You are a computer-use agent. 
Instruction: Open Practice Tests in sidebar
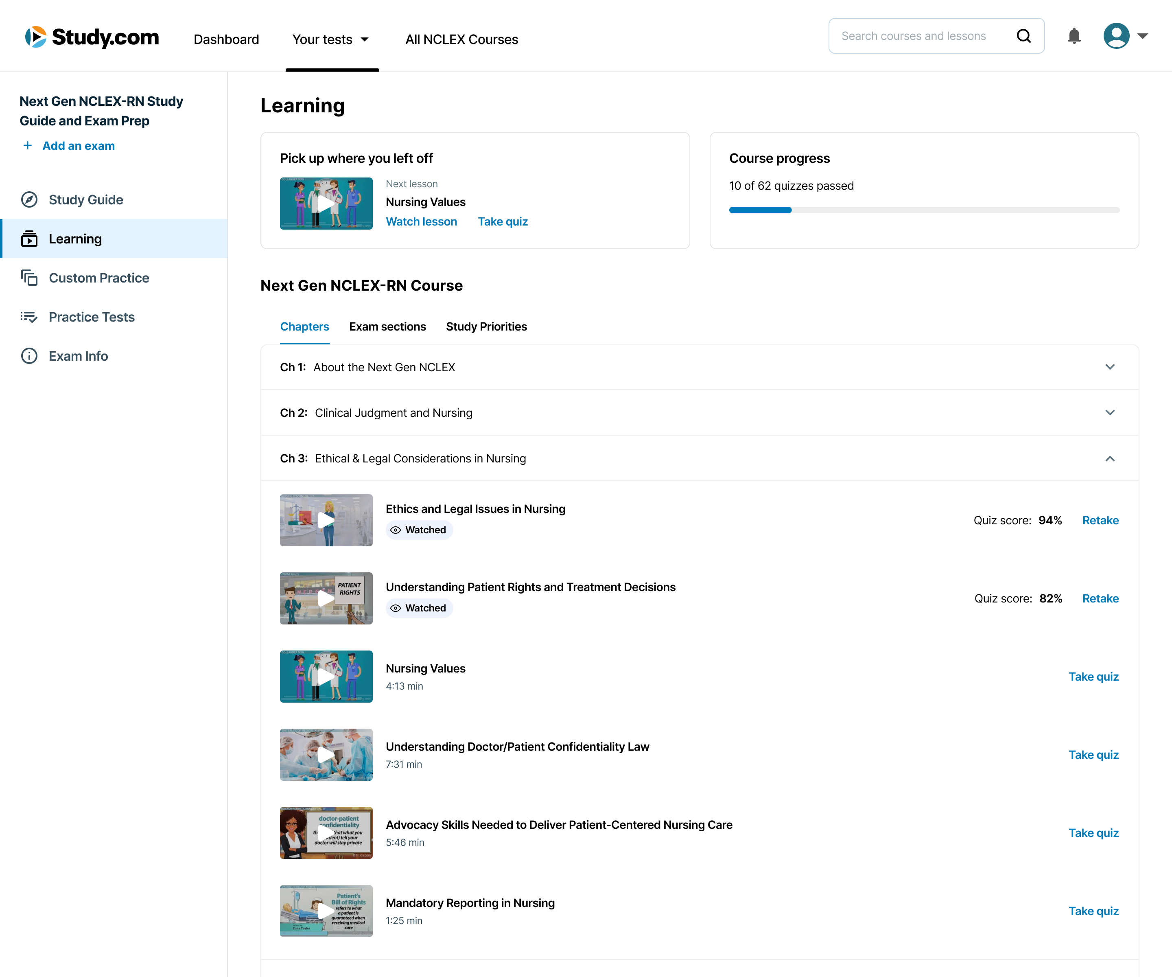click(x=113, y=317)
